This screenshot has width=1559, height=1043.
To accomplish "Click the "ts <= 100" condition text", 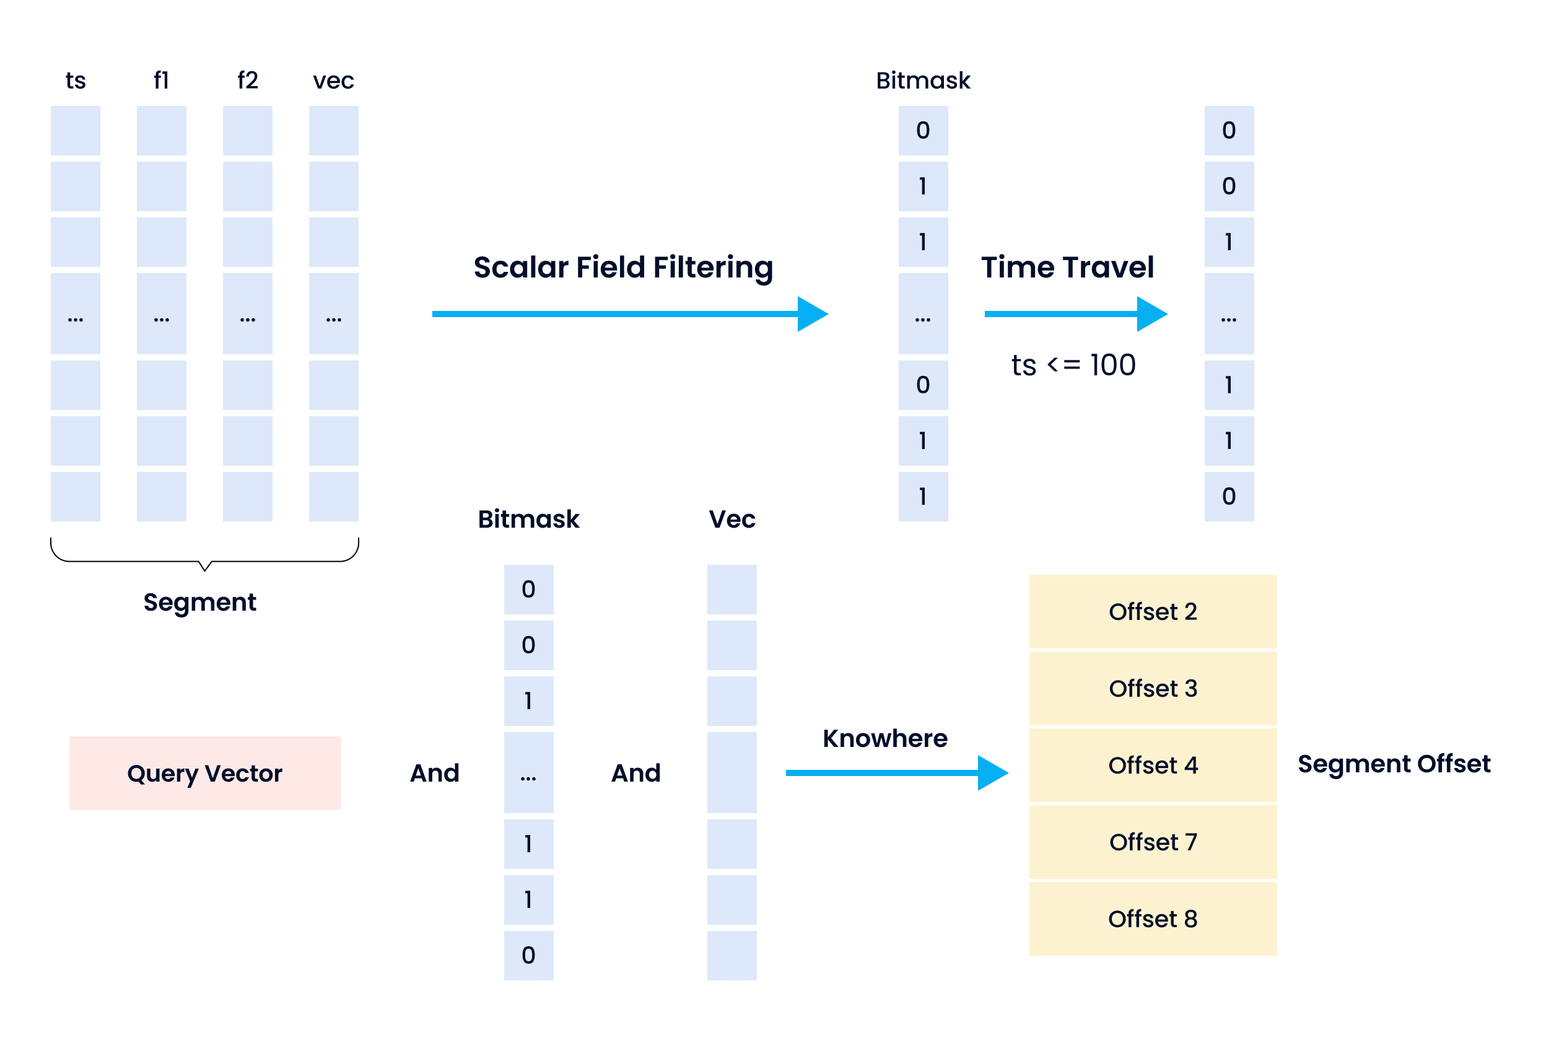I will (x=1073, y=365).
